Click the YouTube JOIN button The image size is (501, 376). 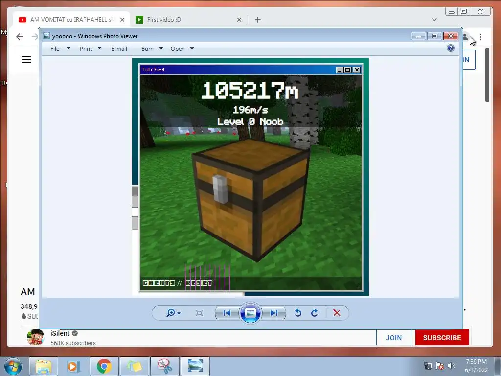(x=394, y=338)
